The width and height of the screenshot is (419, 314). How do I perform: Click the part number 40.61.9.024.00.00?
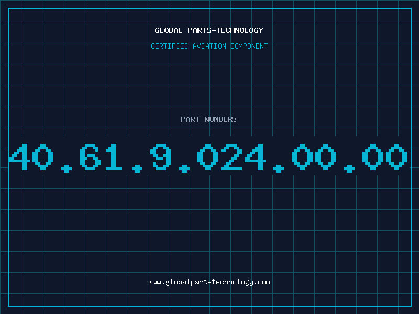point(208,158)
